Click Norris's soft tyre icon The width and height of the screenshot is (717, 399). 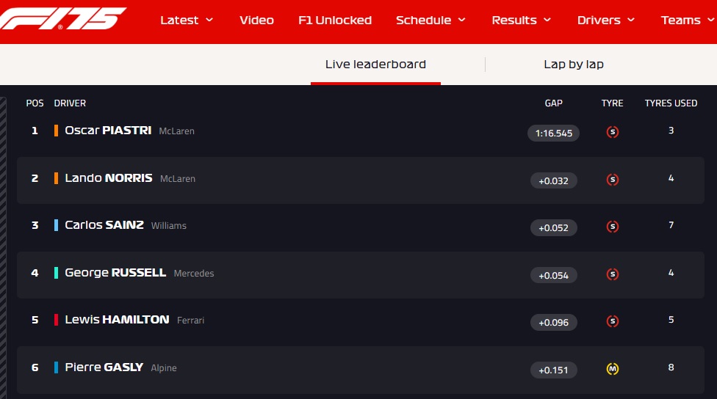612,180
